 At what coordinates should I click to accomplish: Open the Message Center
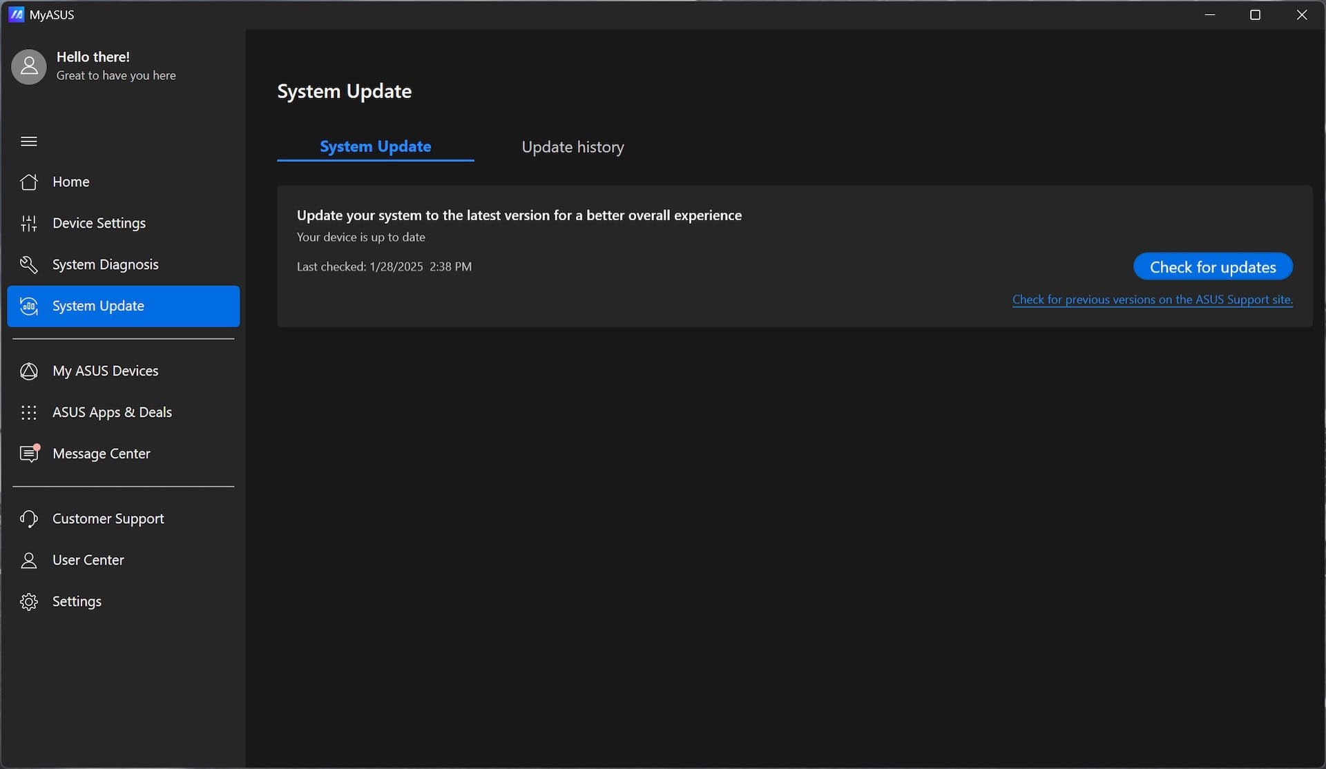click(124, 454)
